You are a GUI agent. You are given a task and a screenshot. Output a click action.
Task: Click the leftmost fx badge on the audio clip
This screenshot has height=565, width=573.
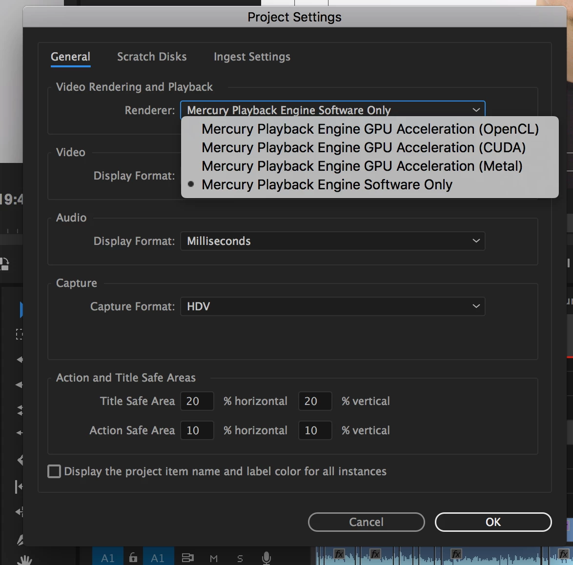(x=339, y=554)
